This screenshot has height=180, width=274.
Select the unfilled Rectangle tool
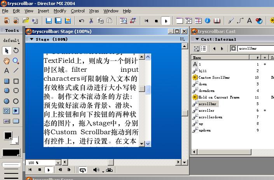(x=16, y=81)
